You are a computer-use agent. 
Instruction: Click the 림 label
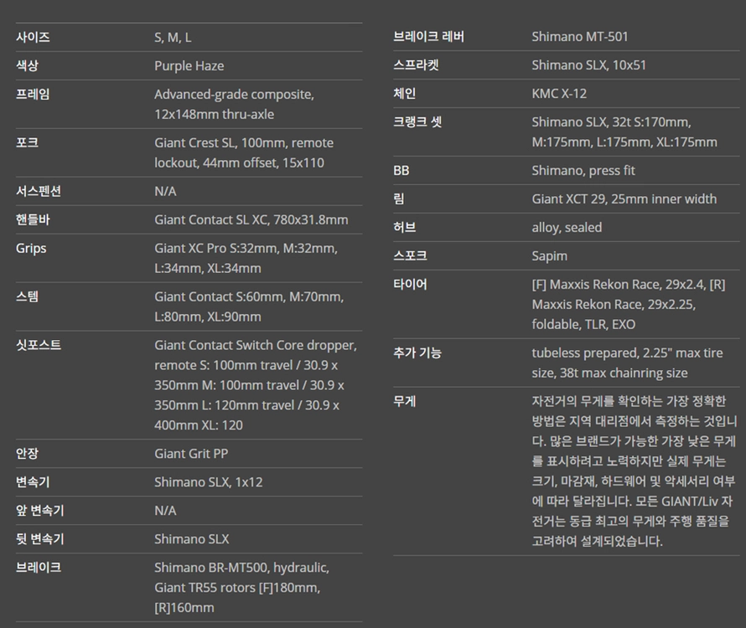click(x=399, y=199)
